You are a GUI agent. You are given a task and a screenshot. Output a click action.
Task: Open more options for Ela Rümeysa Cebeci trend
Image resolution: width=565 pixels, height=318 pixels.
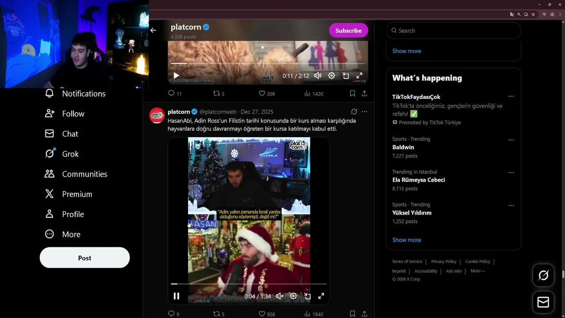pos(511,172)
